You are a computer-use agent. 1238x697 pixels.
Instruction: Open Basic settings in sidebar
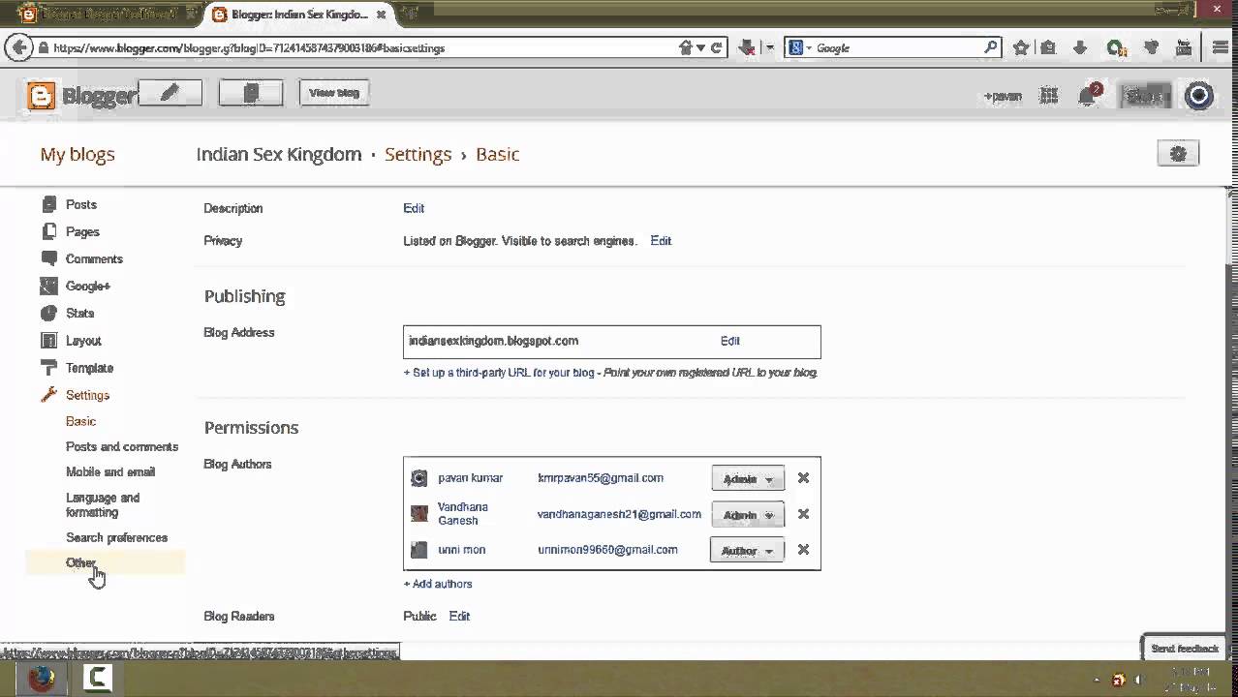point(80,421)
